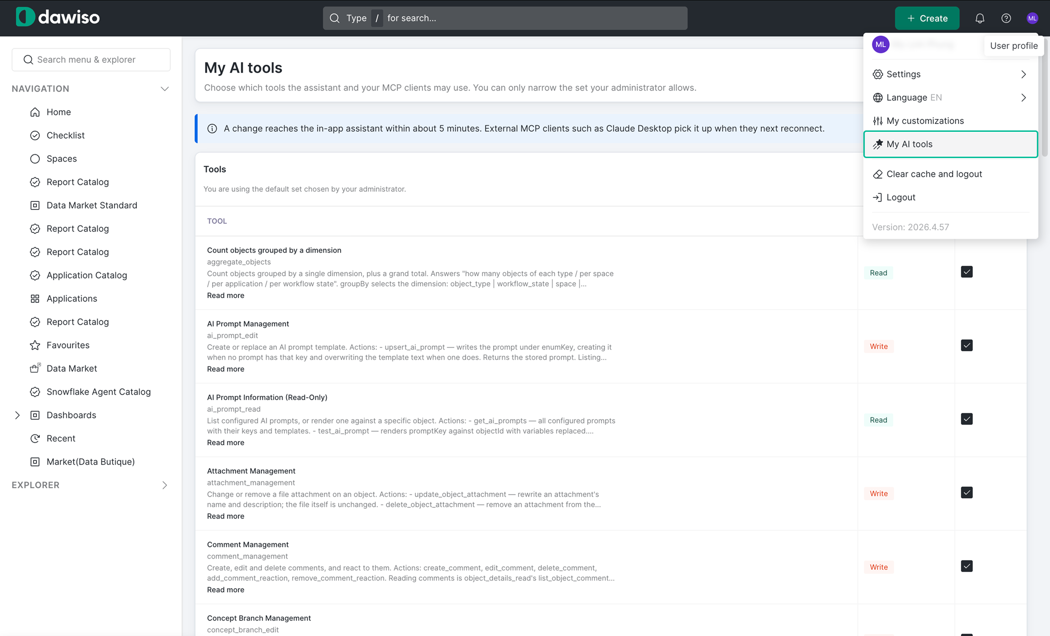Expand the Dashboards tree item arrow
Viewport: 1050px width, 636px height.
[x=17, y=415]
